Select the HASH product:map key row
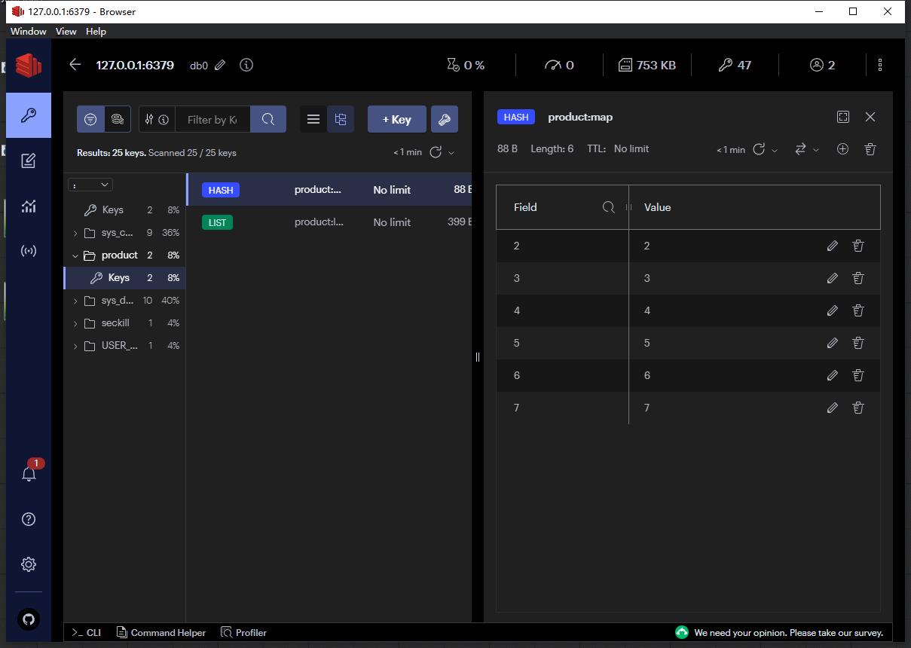911x648 pixels. tap(329, 190)
